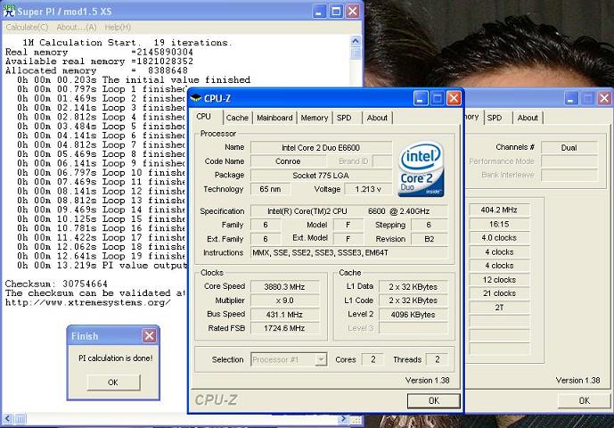The image size is (614, 428).
Task: Close the Finish dialog
Action: pos(149,336)
